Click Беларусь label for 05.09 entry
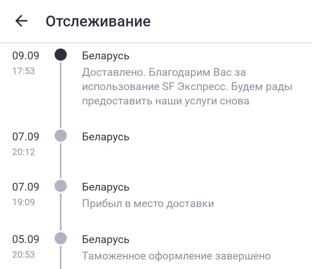 [x=106, y=240]
